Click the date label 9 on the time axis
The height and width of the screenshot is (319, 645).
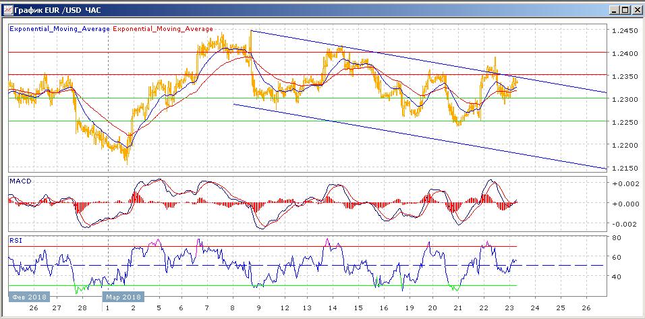click(x=258, y=308)
